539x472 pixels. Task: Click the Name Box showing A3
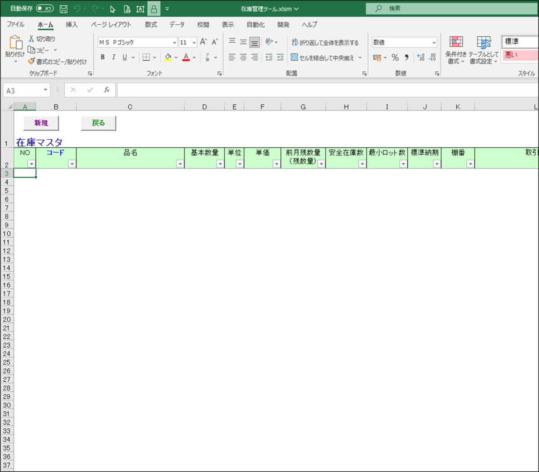[x=26, y=90]
